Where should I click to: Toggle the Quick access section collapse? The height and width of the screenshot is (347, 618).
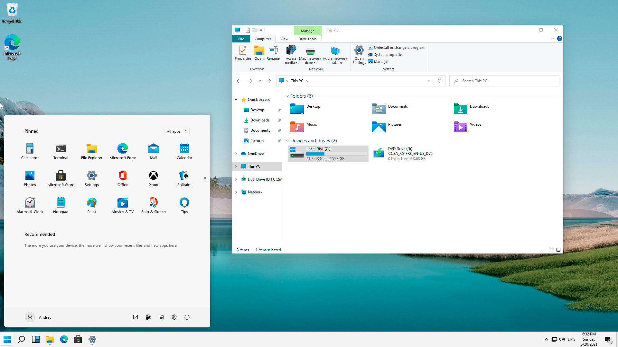click(x=237, y=99)
